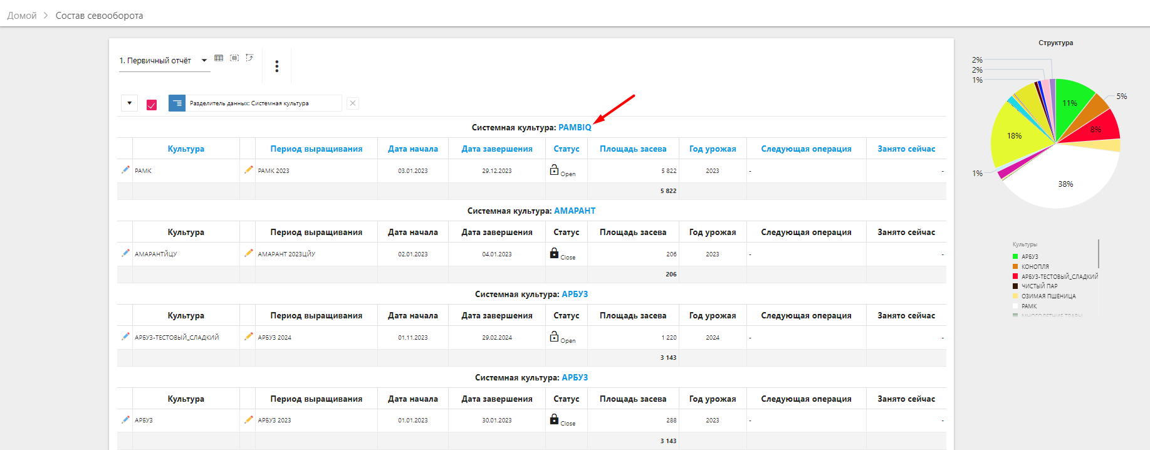Click Состав севооборота breadcrumb item

pos(99,16)
